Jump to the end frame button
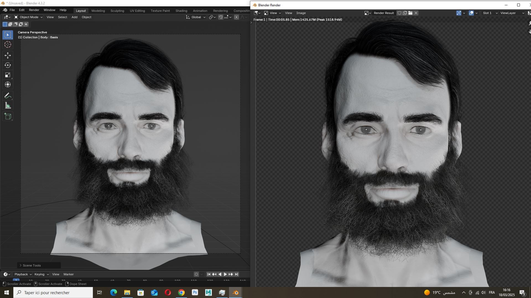Screen dimensions: 531x298 click(x=236, y=274)
